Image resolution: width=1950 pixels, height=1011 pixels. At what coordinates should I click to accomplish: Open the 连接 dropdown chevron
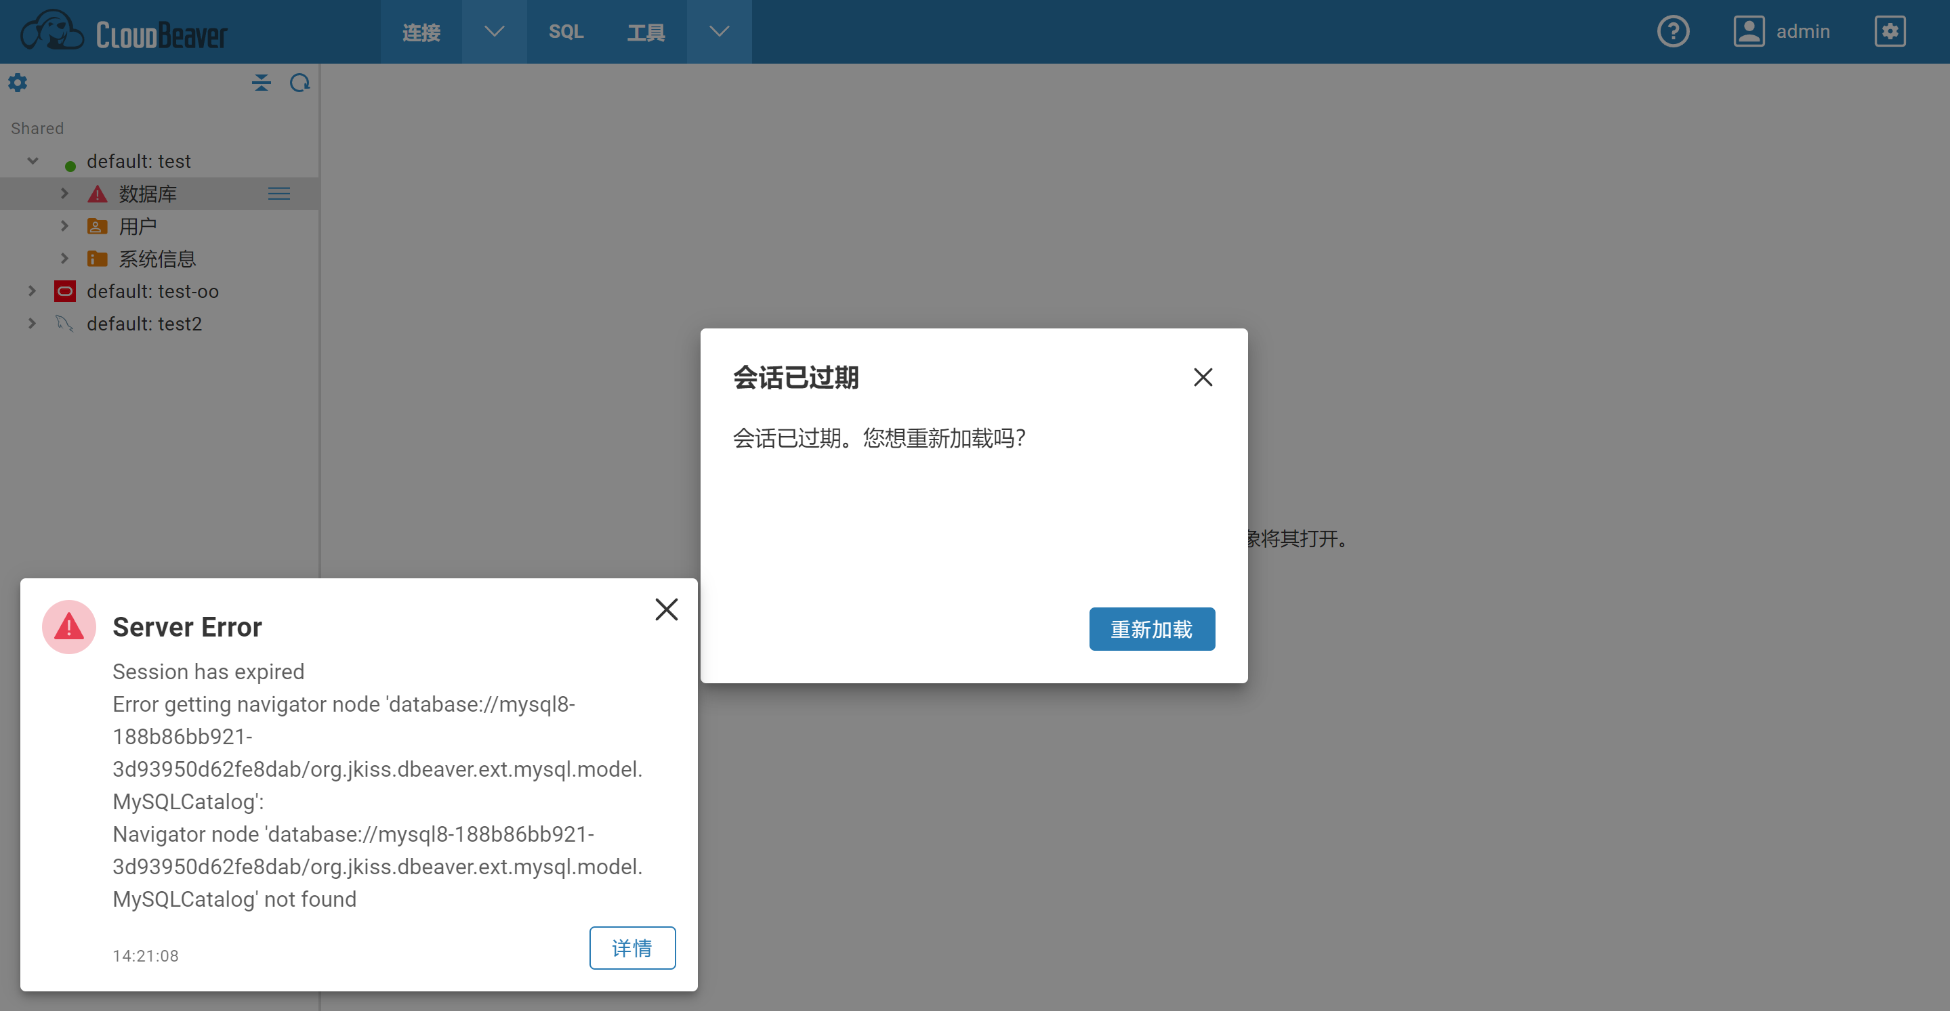tap(493, 31)
